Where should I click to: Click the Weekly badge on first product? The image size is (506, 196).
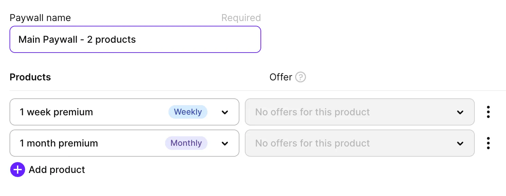(188, 112)
